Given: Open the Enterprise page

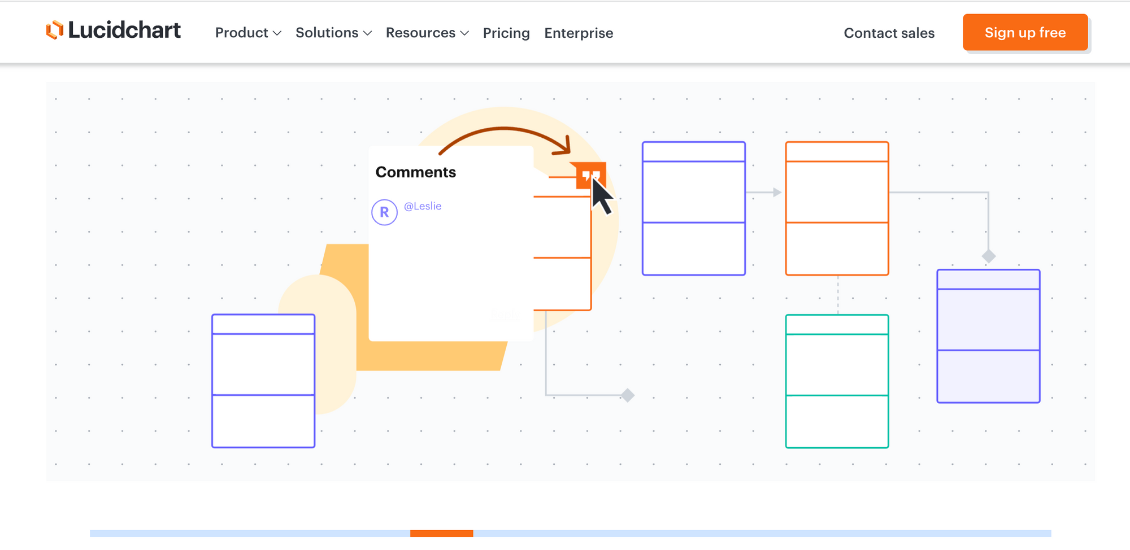Looking at the screenshot, I should (579, 33).
